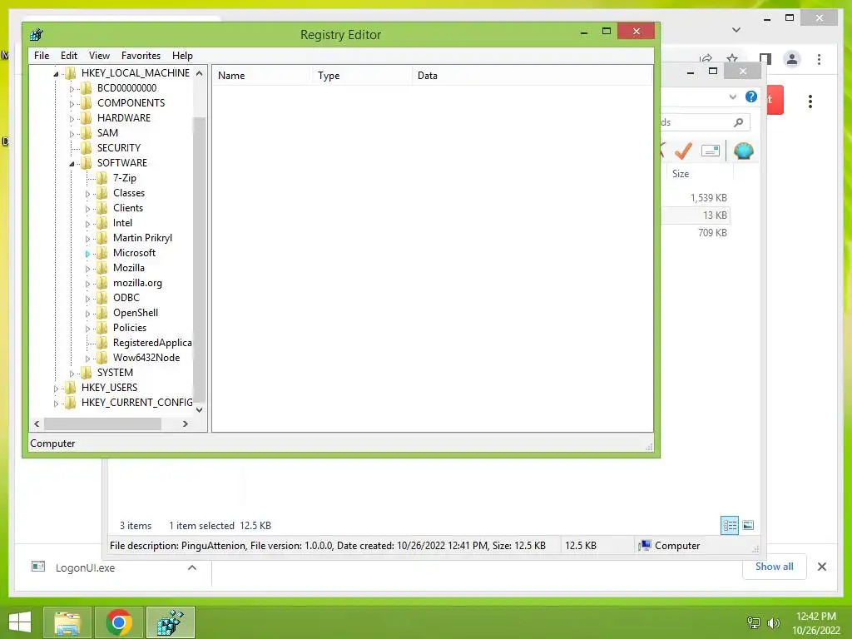Select the Clients key folder icon
Image resolution: width=852 pixels, height=639 pixels.
pos(102,207)
